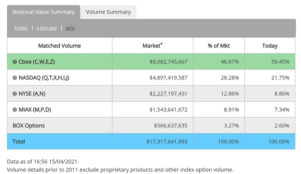Click the MIAX (M,P,D) label
The image size is (301, 174).
35,110
